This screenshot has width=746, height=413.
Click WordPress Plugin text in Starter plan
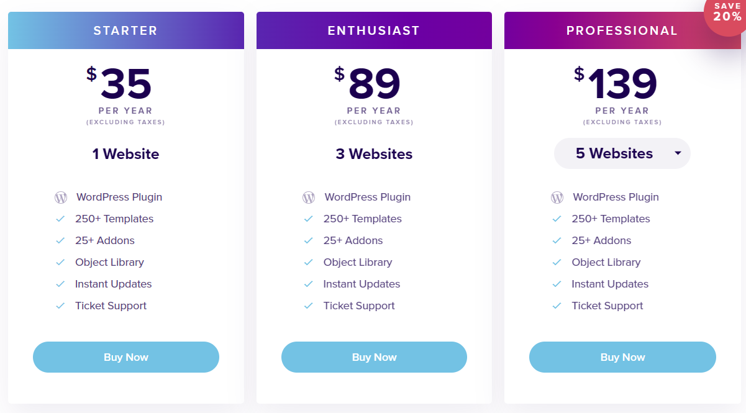pos(119,197)
